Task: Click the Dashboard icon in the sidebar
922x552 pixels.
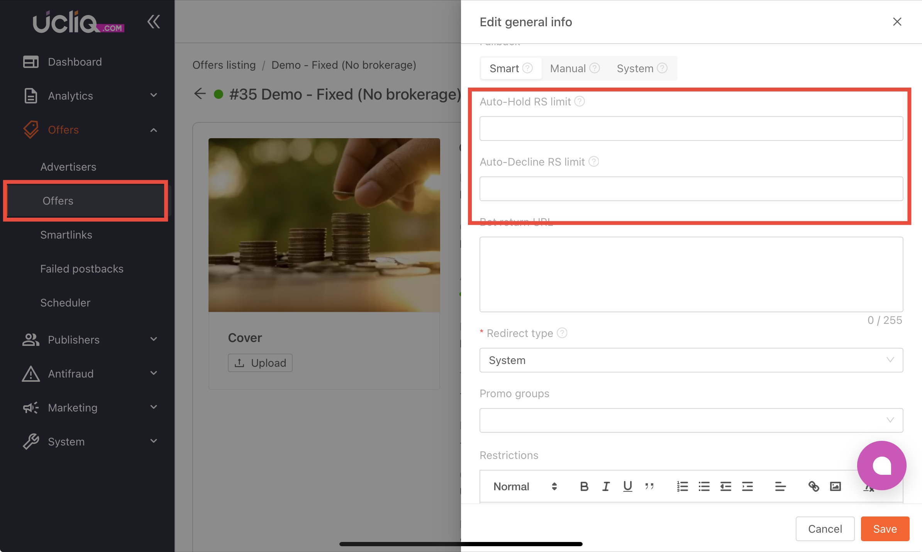Action: pos(31,62)
